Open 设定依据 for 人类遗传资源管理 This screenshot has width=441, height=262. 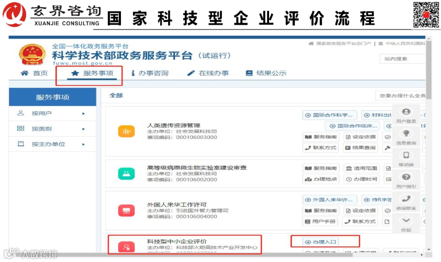click(x=361, y=137)
